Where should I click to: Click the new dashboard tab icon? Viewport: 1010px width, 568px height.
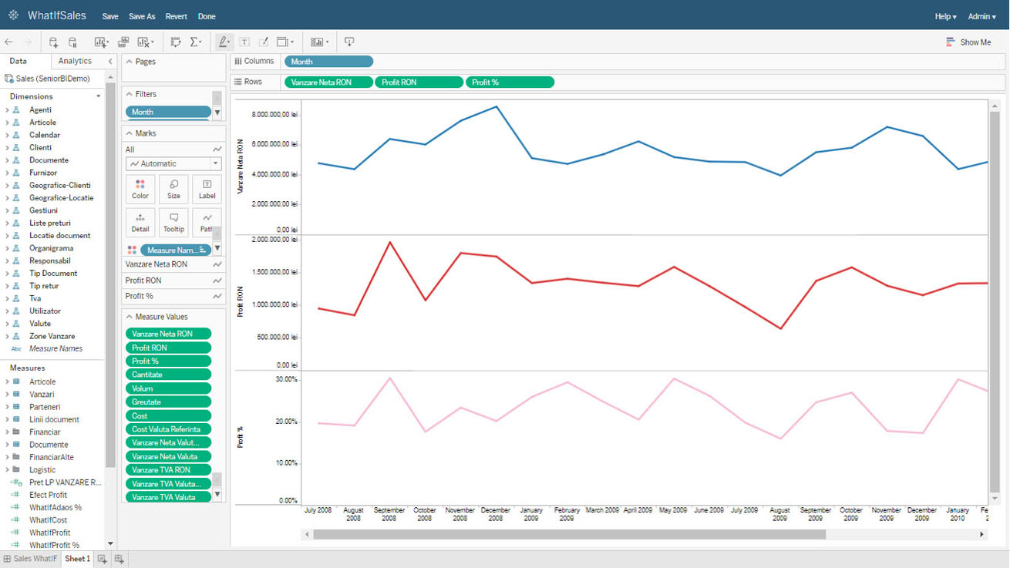coord(120,559)
